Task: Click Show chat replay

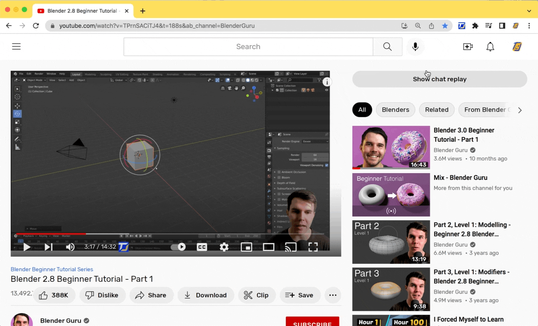Action: (439, 79)
